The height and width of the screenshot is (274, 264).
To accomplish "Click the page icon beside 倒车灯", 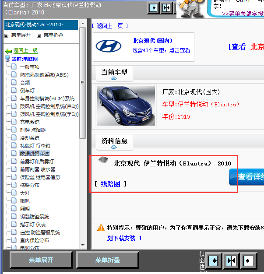I will tap(14, 90).
